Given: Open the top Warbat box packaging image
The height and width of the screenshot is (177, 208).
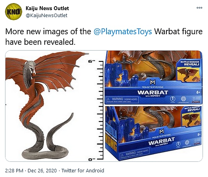Looking at the screenshot, I should click(154, 78).
